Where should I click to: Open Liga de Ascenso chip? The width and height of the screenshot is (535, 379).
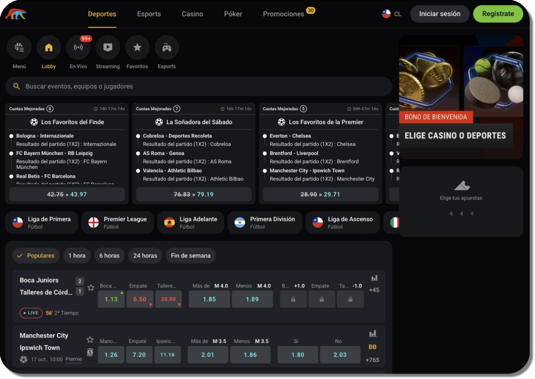[342, 223]
